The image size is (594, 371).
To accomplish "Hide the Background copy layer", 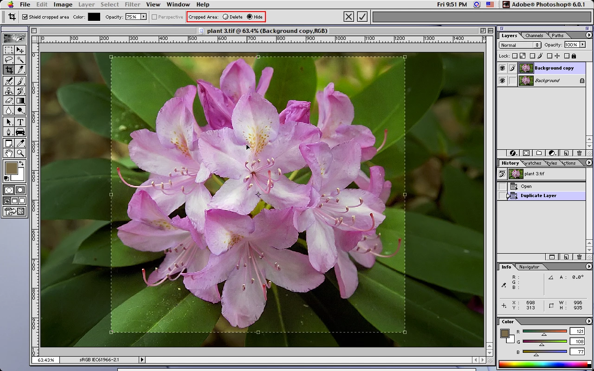I will (x=502, y=68).
